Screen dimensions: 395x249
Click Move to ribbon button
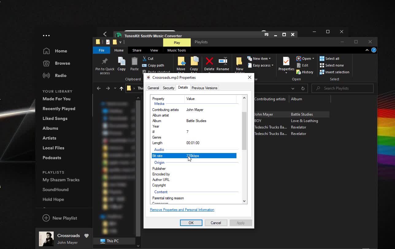[181, 65]
